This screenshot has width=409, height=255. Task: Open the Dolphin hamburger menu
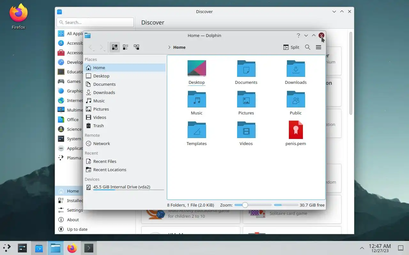pos(319,47)
